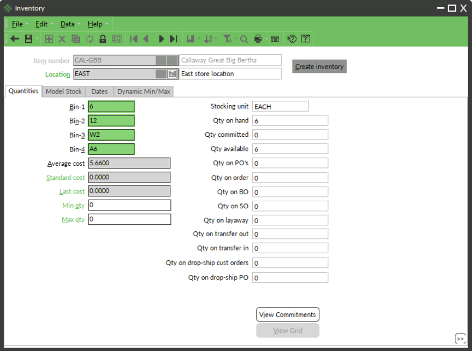Click the Min qty label link

point(74,206)
